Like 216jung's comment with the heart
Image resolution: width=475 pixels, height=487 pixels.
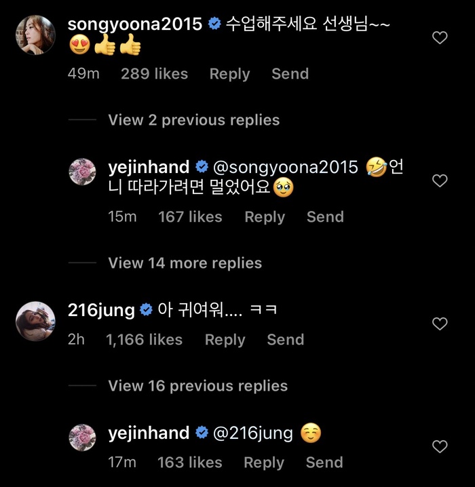point(440,324)
